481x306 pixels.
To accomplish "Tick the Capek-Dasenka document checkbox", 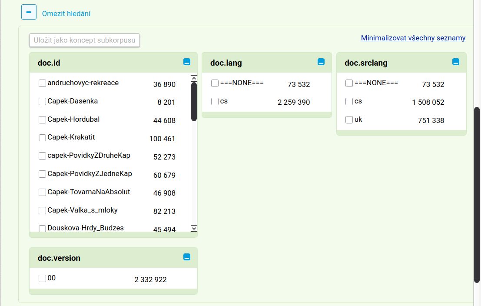I will pyautogui.click(x=42, y=101).
